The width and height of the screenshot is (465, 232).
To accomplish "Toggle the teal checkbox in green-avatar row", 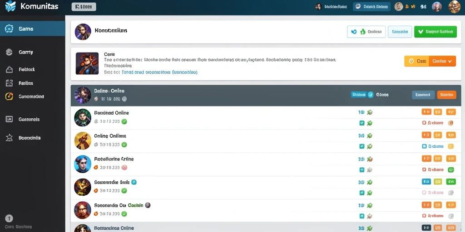I will [x=362, y=123].
